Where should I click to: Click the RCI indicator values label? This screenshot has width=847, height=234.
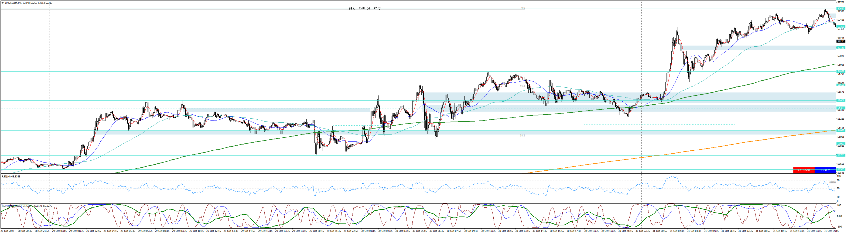pos(26,206)
